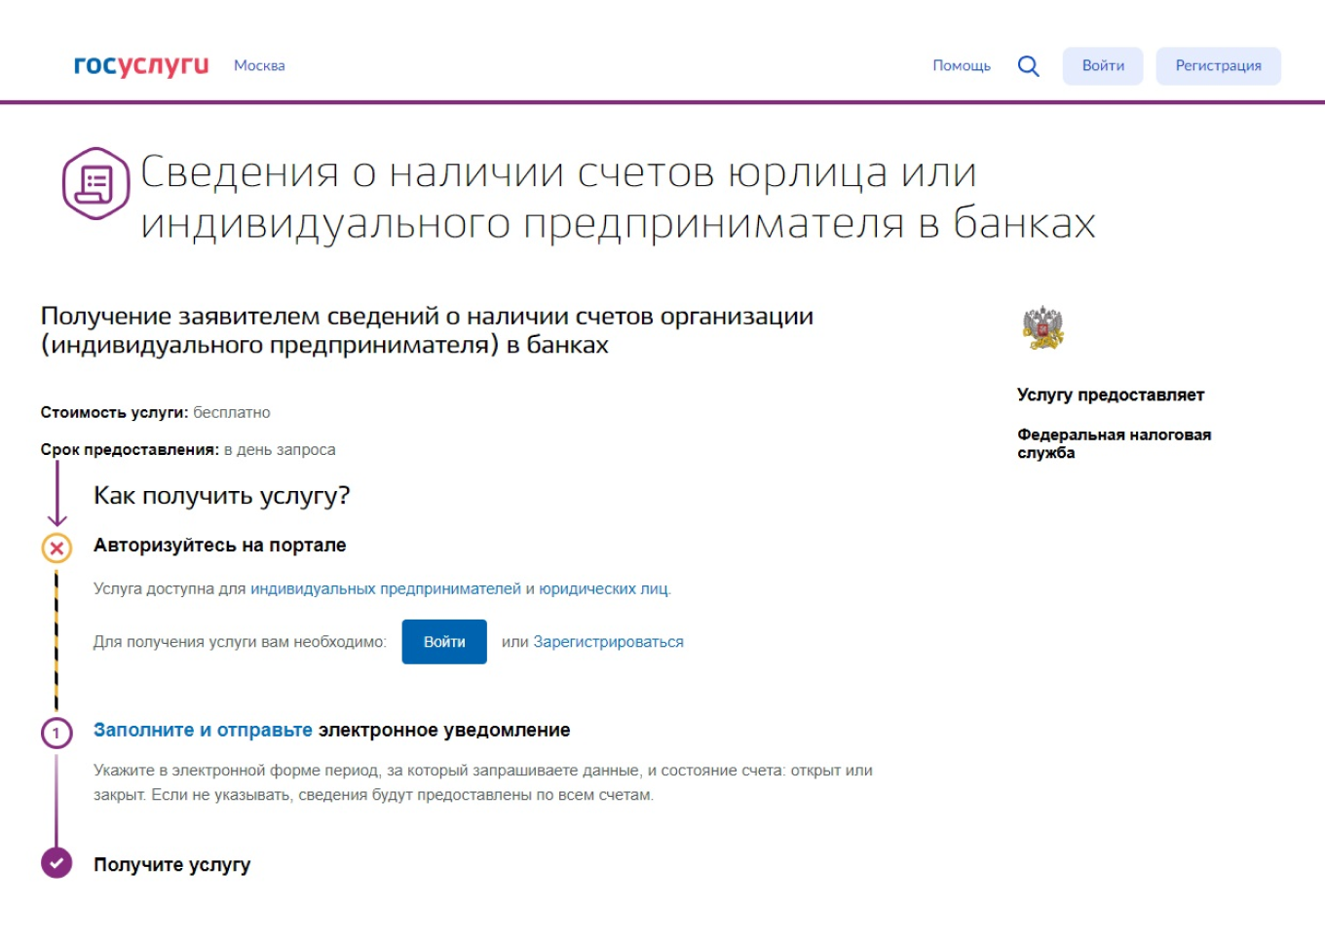Viewport: 1325px width, 943px height.
Task: Click the purple document service icon
Action: pos(95,183)
